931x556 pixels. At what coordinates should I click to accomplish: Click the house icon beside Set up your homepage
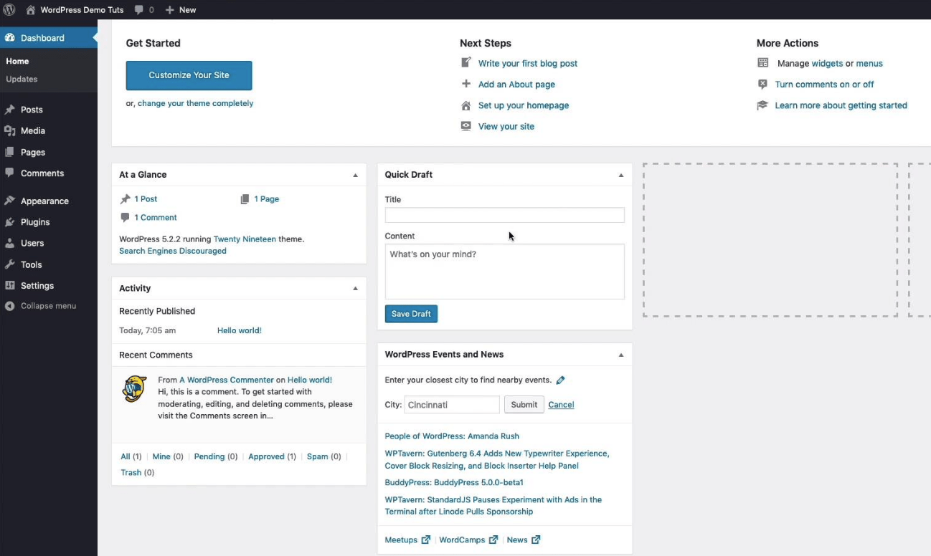(466, 105)
